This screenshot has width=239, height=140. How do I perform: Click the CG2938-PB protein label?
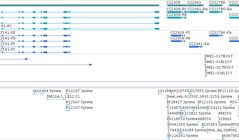180,38
